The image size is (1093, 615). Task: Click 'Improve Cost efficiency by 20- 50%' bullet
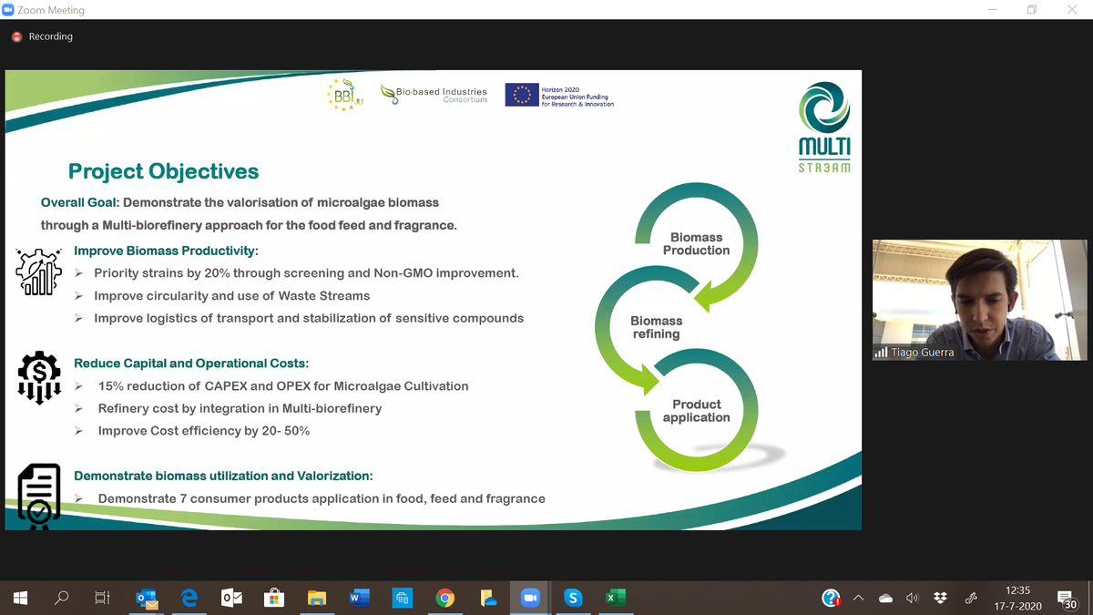click(204, 430)
